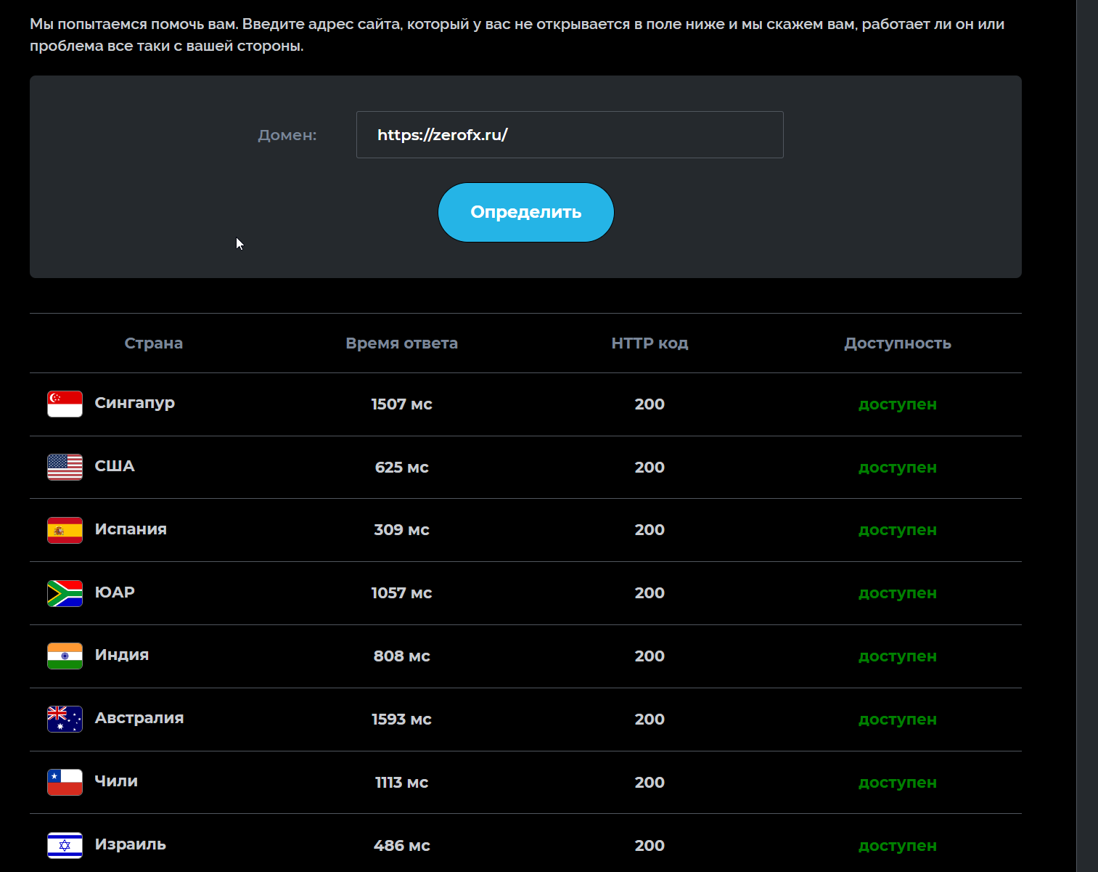The width and height of the screenshot is (1098, 872).
Task: Click доступен status for Австралия
Action: (898, 720)
